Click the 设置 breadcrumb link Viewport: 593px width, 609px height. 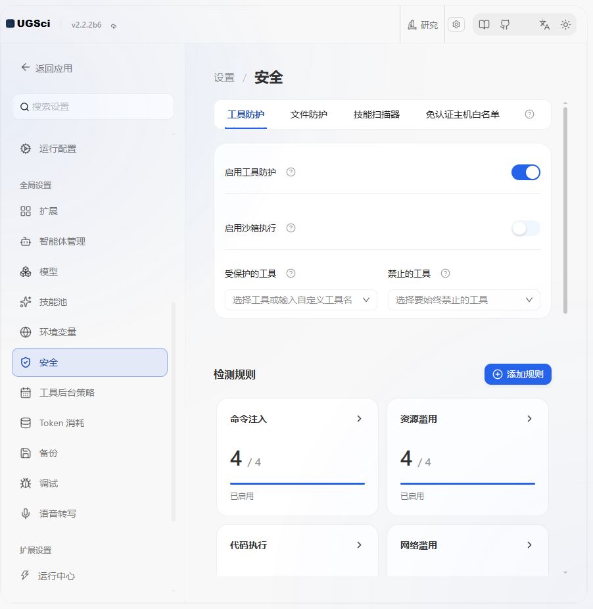pos(224,78)
